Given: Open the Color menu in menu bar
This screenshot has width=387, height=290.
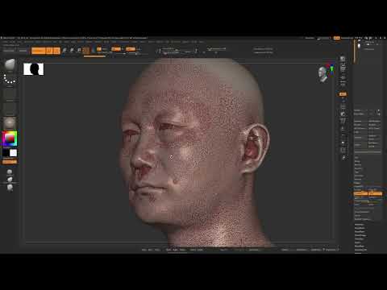Looking at the screenshot, I should pyautogui.click(x=19, y=42).
